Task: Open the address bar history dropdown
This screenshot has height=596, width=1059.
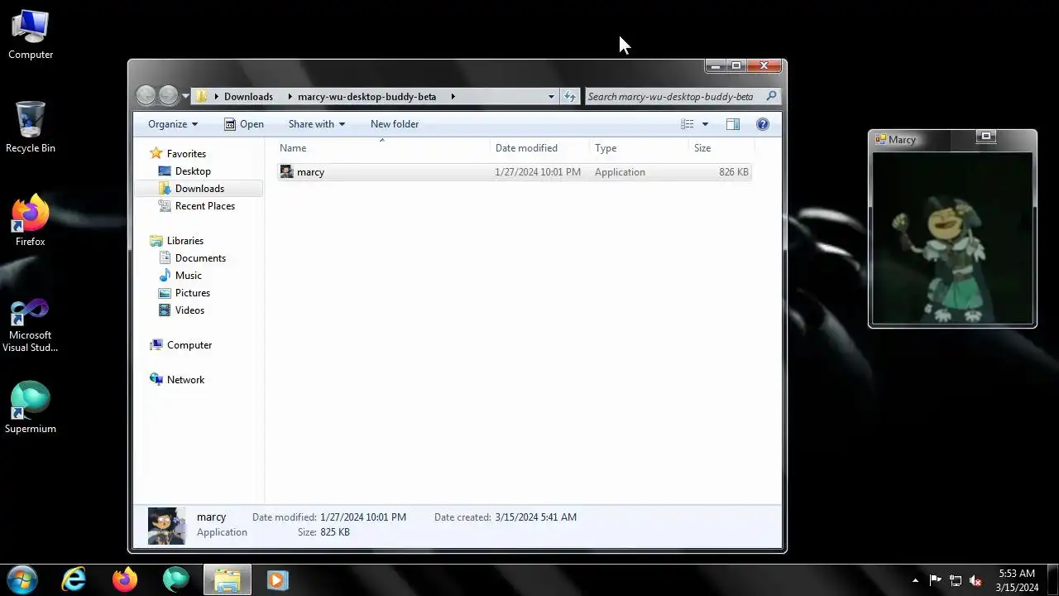Action: click(x=551, y=97)
